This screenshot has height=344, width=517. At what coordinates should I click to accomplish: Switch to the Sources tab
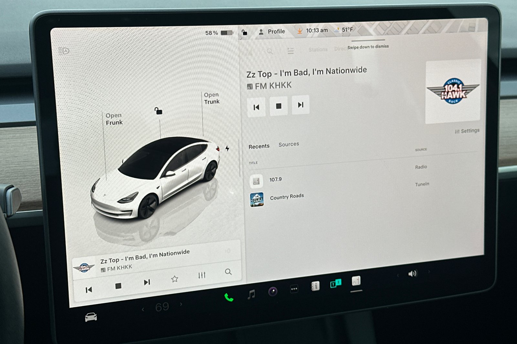(x=289, y=144)
